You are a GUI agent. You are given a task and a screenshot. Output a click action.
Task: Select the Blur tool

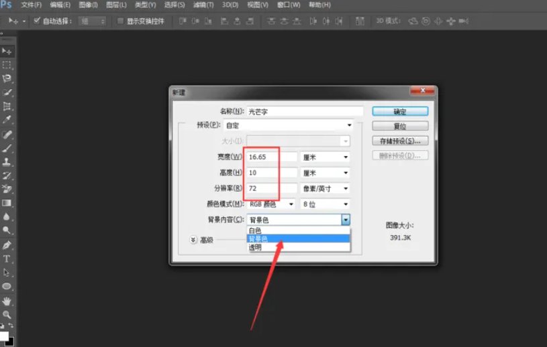[x=7, y=216]
